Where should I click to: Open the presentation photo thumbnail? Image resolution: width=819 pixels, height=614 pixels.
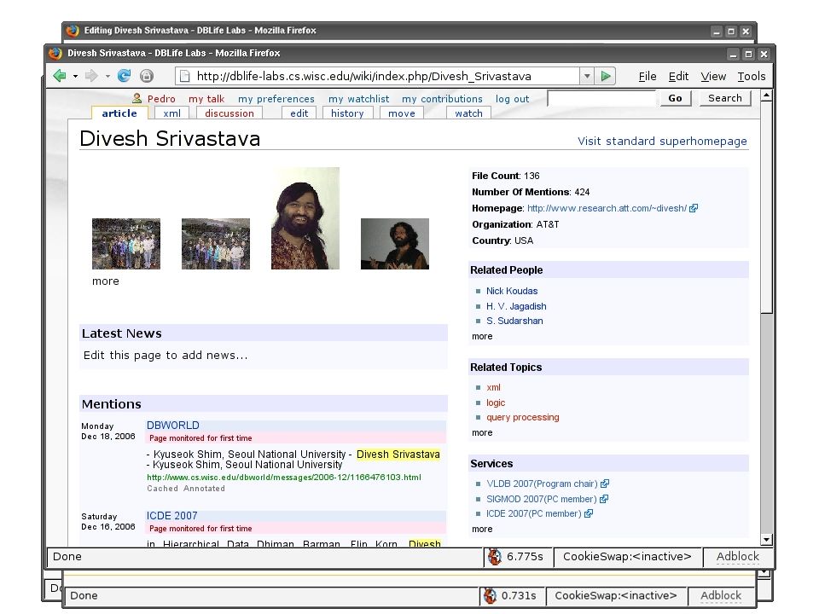click(x=395, y=244)
